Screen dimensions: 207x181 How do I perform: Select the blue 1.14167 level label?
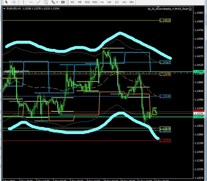(165, 62)
